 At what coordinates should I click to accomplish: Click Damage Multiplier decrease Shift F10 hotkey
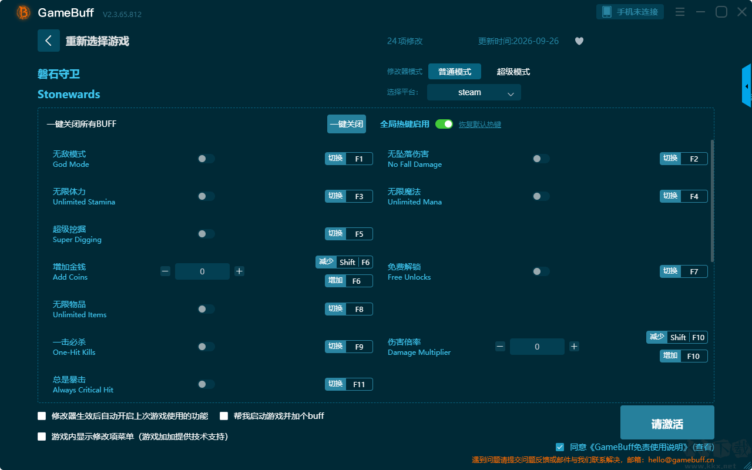tap(677, 337)
